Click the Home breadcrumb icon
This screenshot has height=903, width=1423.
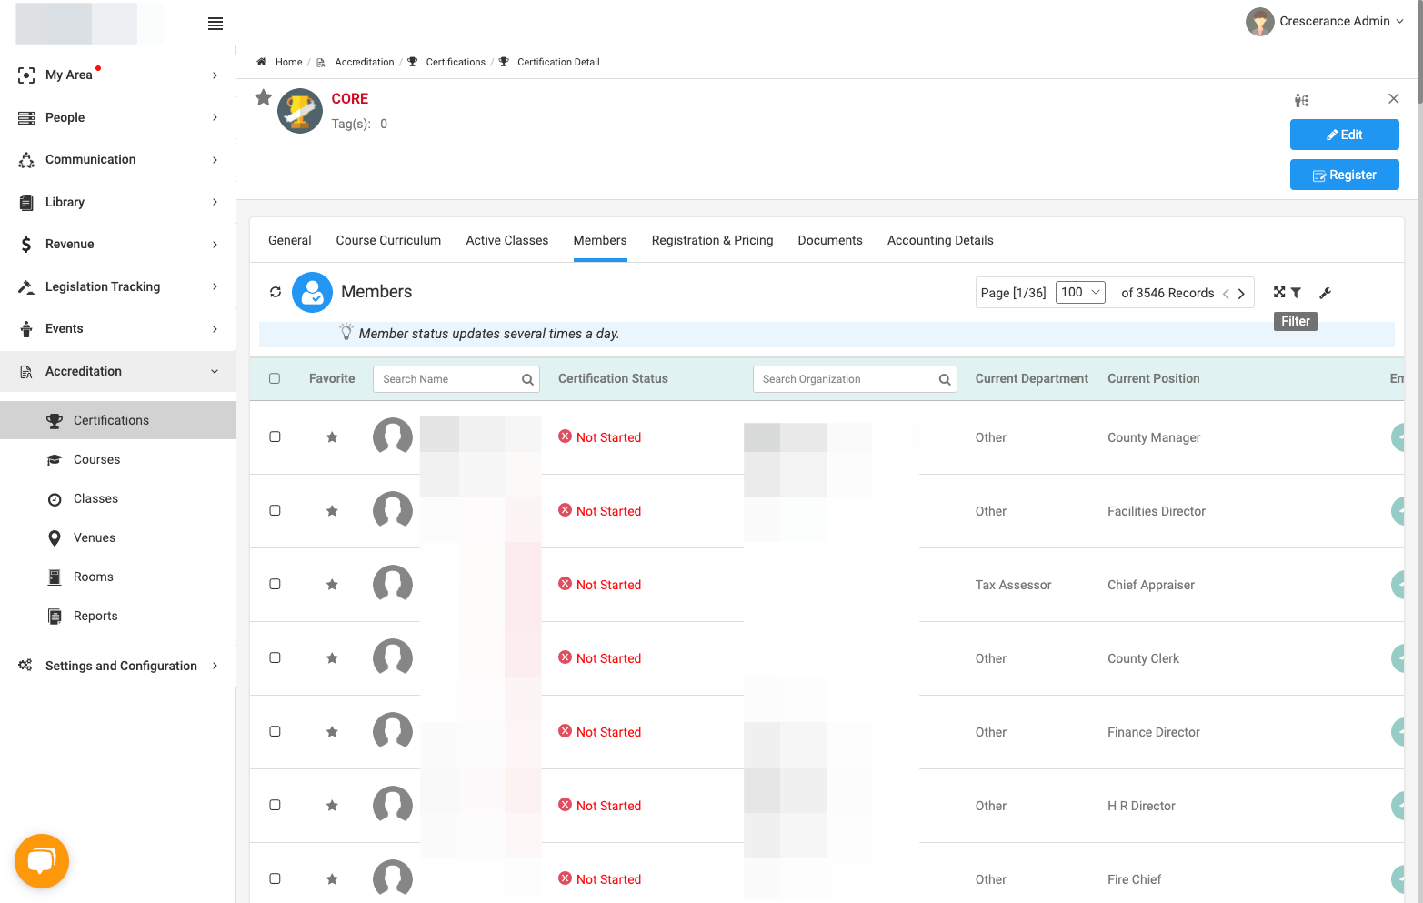pos(261,62)
